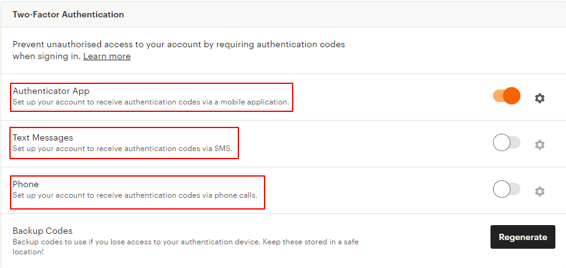Select the Phone heading
Viewport: 566px width, 268px height.
[x=26, y=184]
